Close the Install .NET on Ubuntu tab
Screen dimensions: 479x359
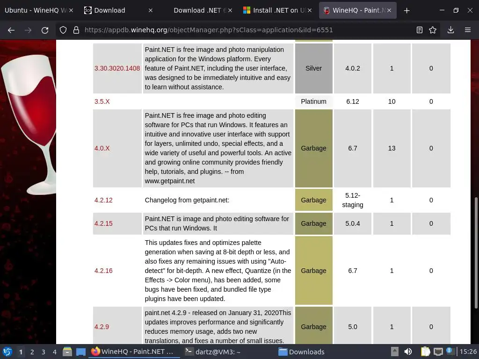[310, 10]
